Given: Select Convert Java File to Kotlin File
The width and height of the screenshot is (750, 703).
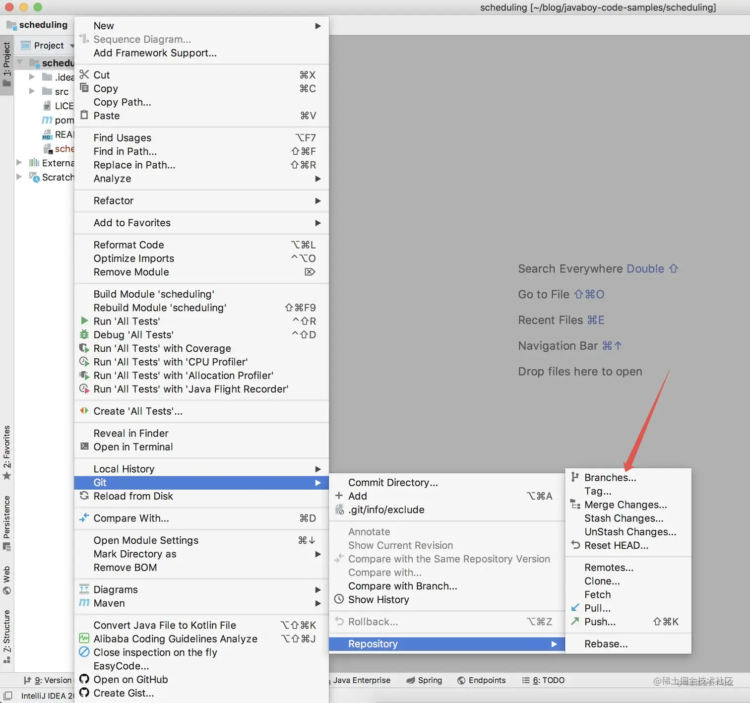Looking at the screenshot, I should pos(201,625).
